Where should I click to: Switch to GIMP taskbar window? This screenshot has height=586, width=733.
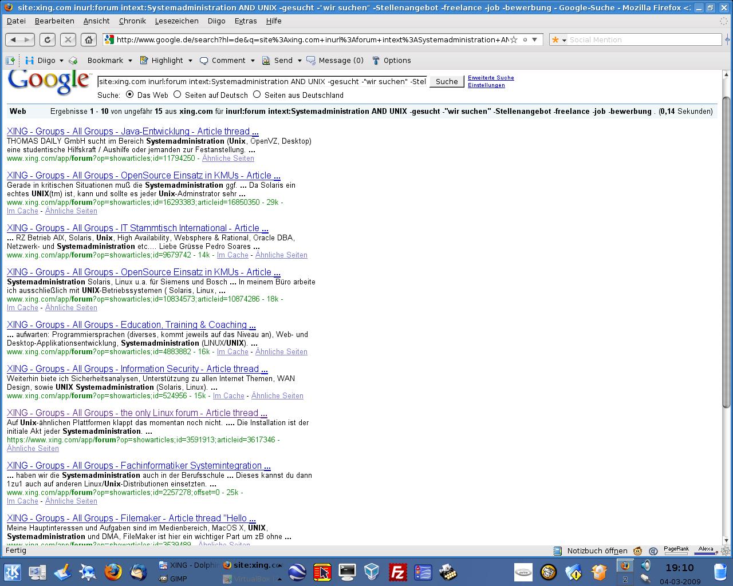[x=189, y=579]
